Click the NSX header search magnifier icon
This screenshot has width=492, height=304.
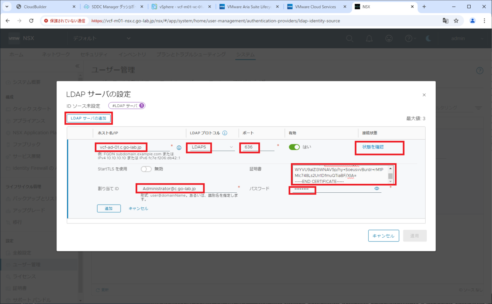349,38
